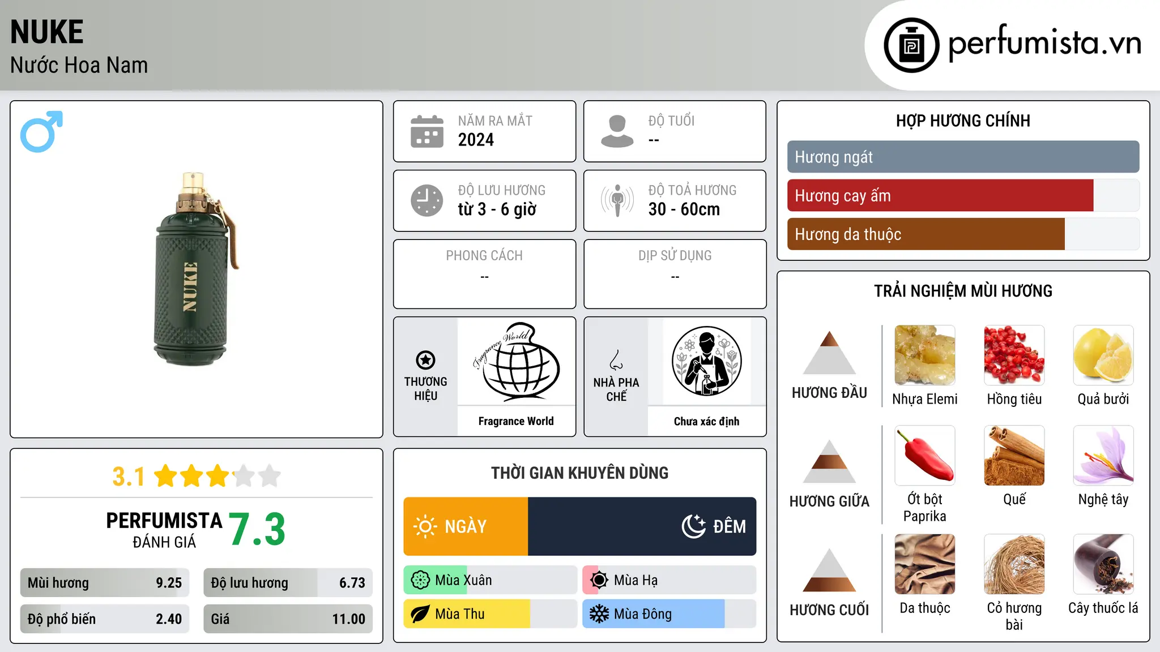The image size is (1160, 652).
Task: Click the first gold rating star
Action: click(x=166, y=476)
